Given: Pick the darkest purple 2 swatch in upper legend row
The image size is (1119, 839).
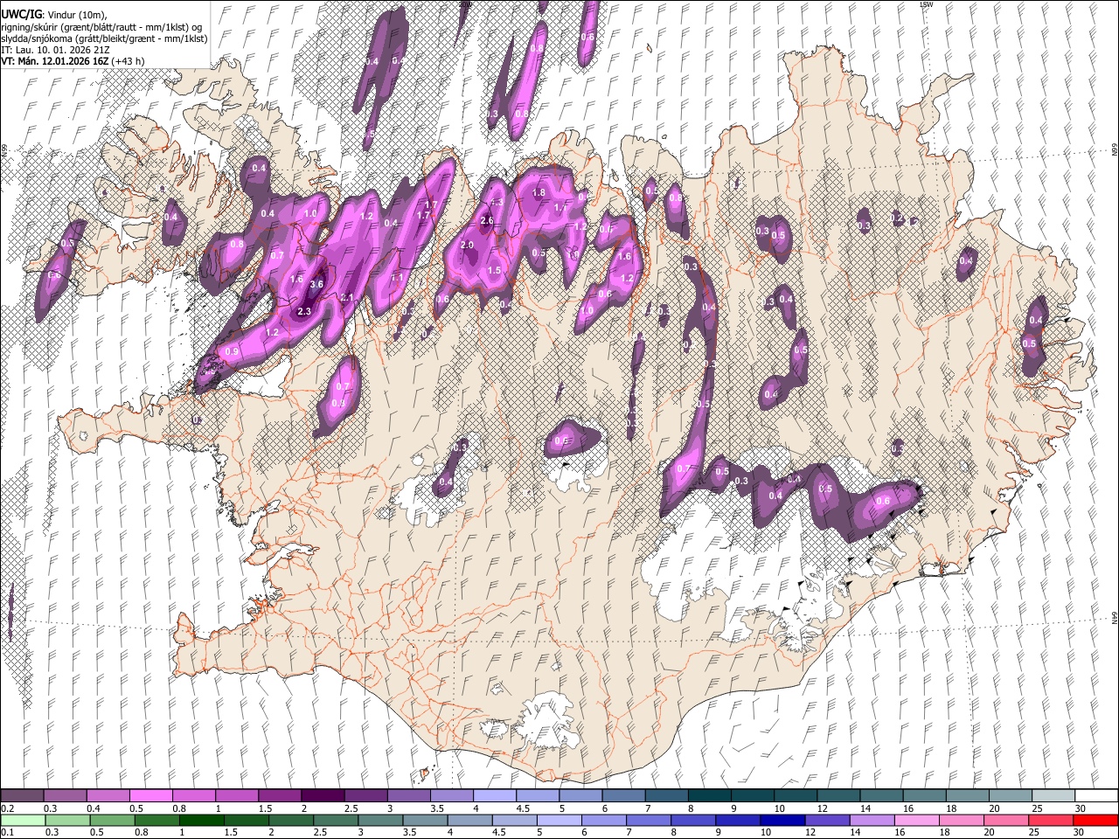Looking at the screenshot, I should (322, 796).
